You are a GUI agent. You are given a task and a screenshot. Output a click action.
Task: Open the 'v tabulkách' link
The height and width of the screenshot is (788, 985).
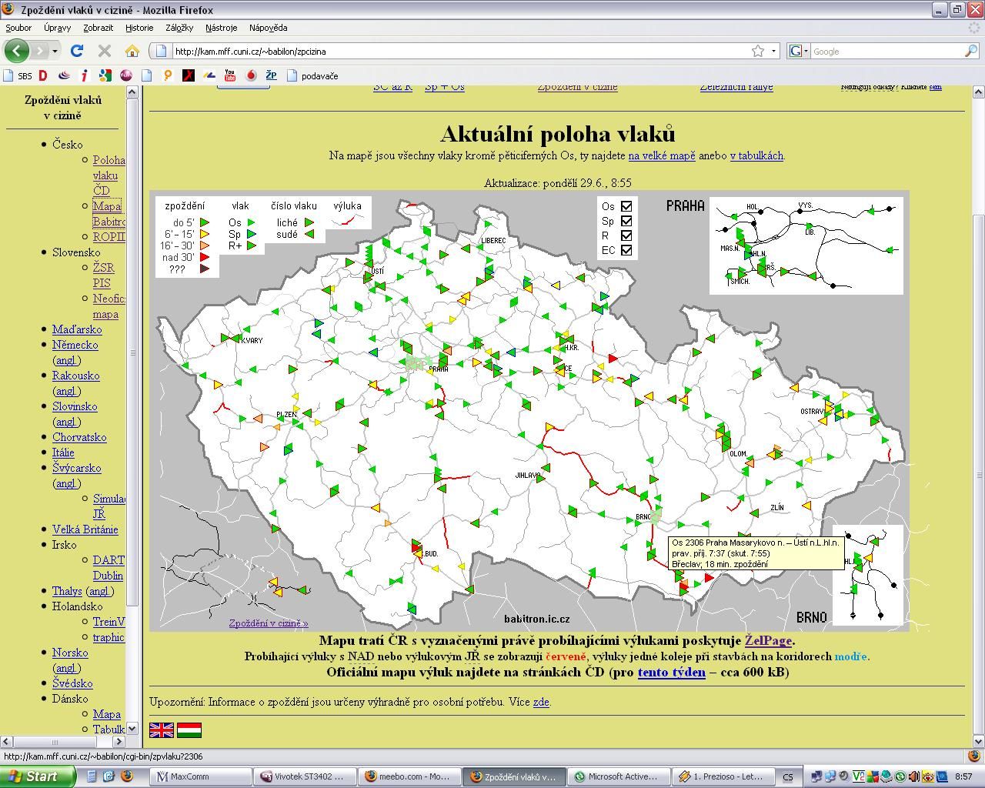(x=756, y=155)
